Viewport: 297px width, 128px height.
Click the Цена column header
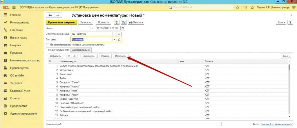tap(191, 61)
